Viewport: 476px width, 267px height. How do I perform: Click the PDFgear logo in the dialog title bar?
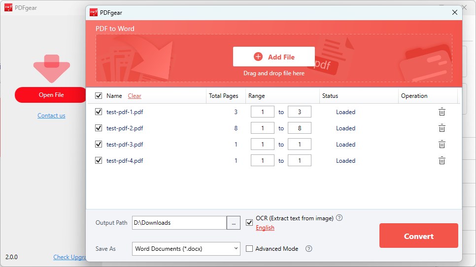click(x=94, y=12)
